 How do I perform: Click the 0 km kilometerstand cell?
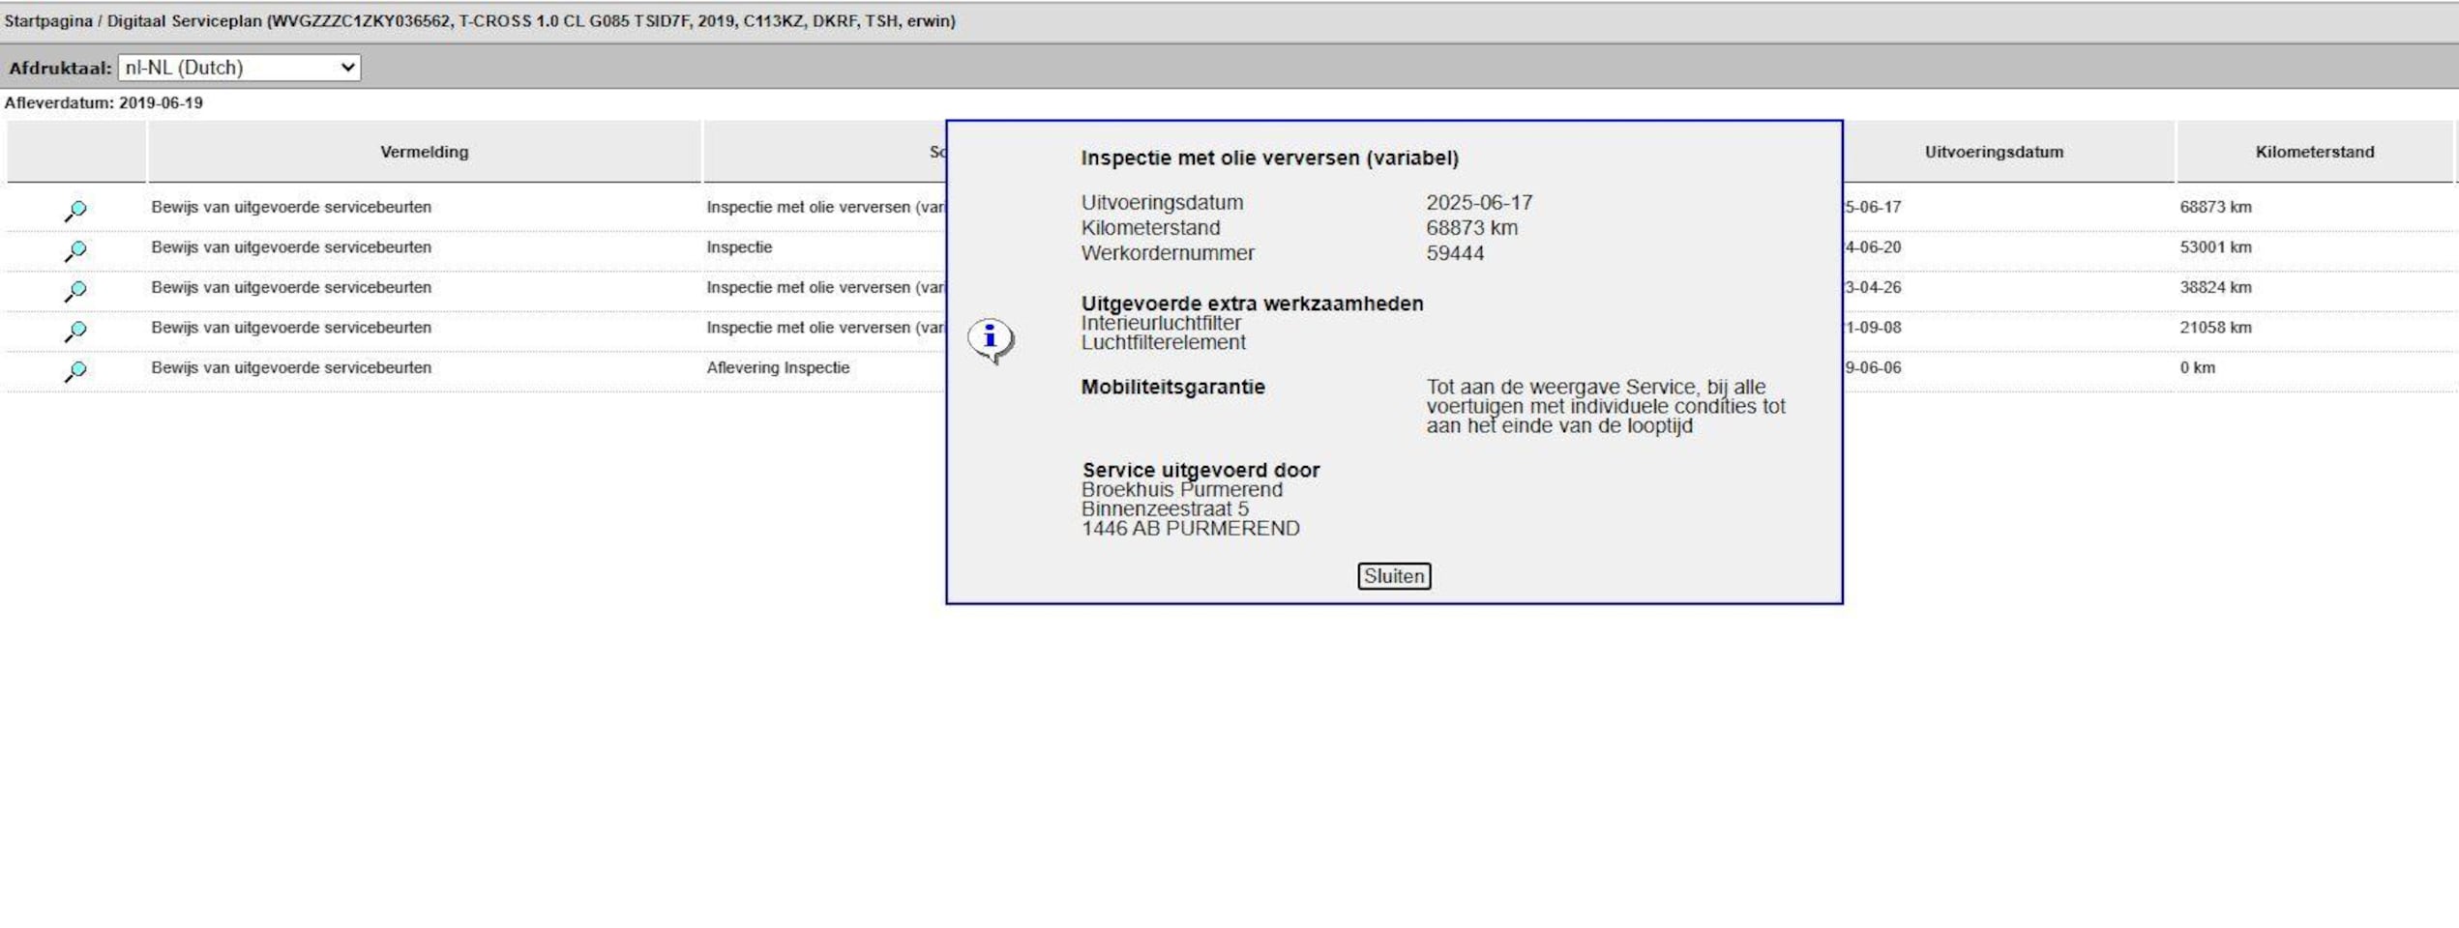[x=2197, y=367]
